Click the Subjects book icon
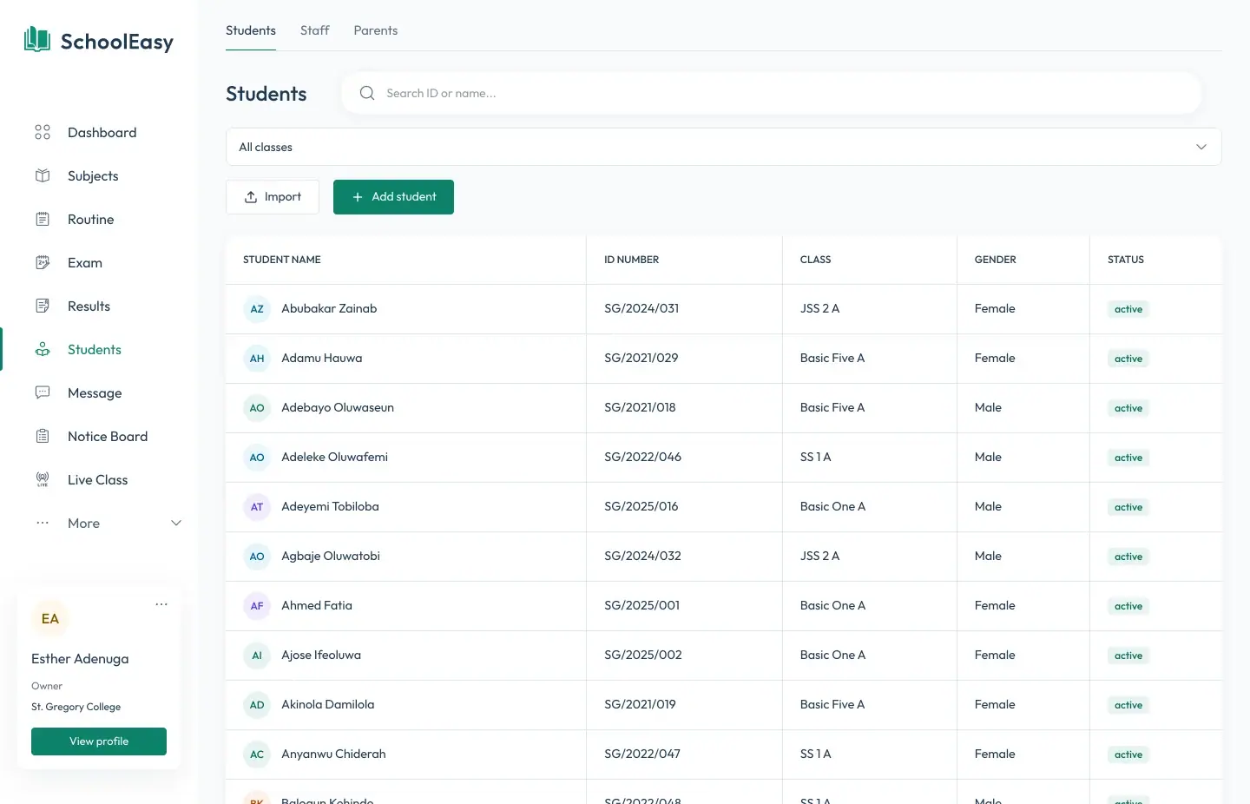This screenshot has width=1250, height=804. (x=43, y=175)
